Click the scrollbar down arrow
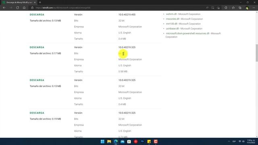The height and width of the screenshot is (145, 258). click(256, 137)
